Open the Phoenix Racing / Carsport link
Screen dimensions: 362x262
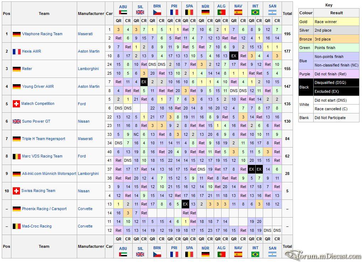click(x=44, y=209)
